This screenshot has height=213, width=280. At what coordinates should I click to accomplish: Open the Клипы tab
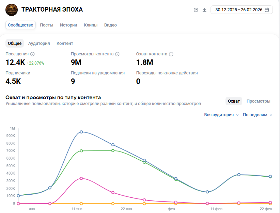[x=91, y=25]
